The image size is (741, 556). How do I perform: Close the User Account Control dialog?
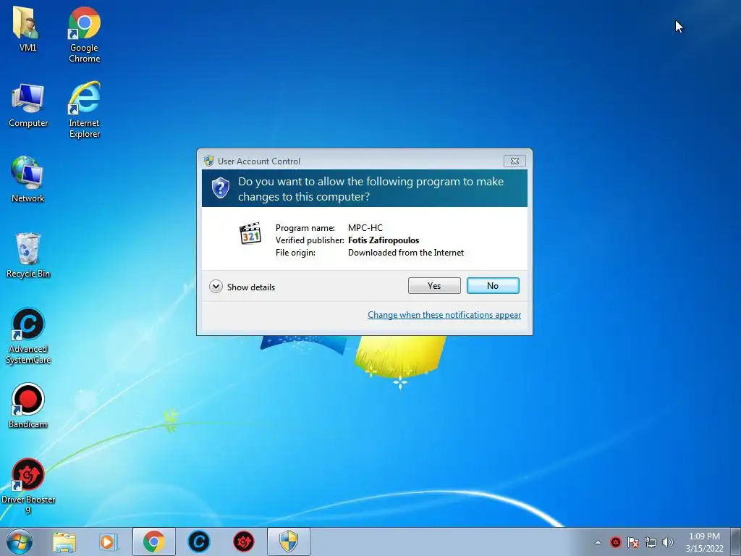(x=515, y=161)
